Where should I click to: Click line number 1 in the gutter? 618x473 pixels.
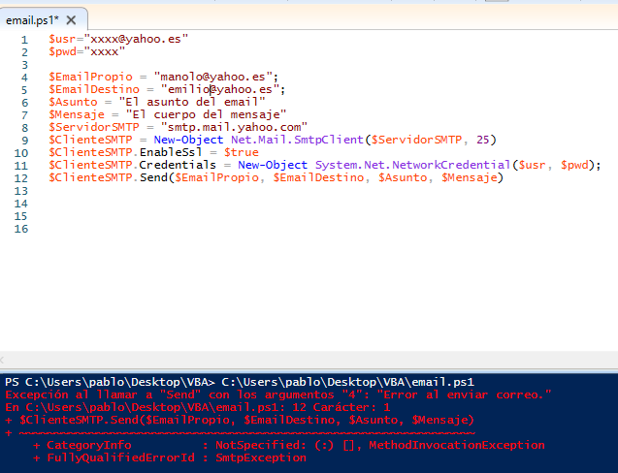tap(23, 39)
